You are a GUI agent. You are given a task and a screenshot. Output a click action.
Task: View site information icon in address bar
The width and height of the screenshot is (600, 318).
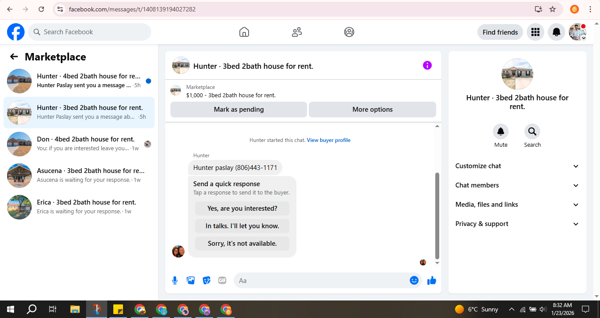(61, 9)
